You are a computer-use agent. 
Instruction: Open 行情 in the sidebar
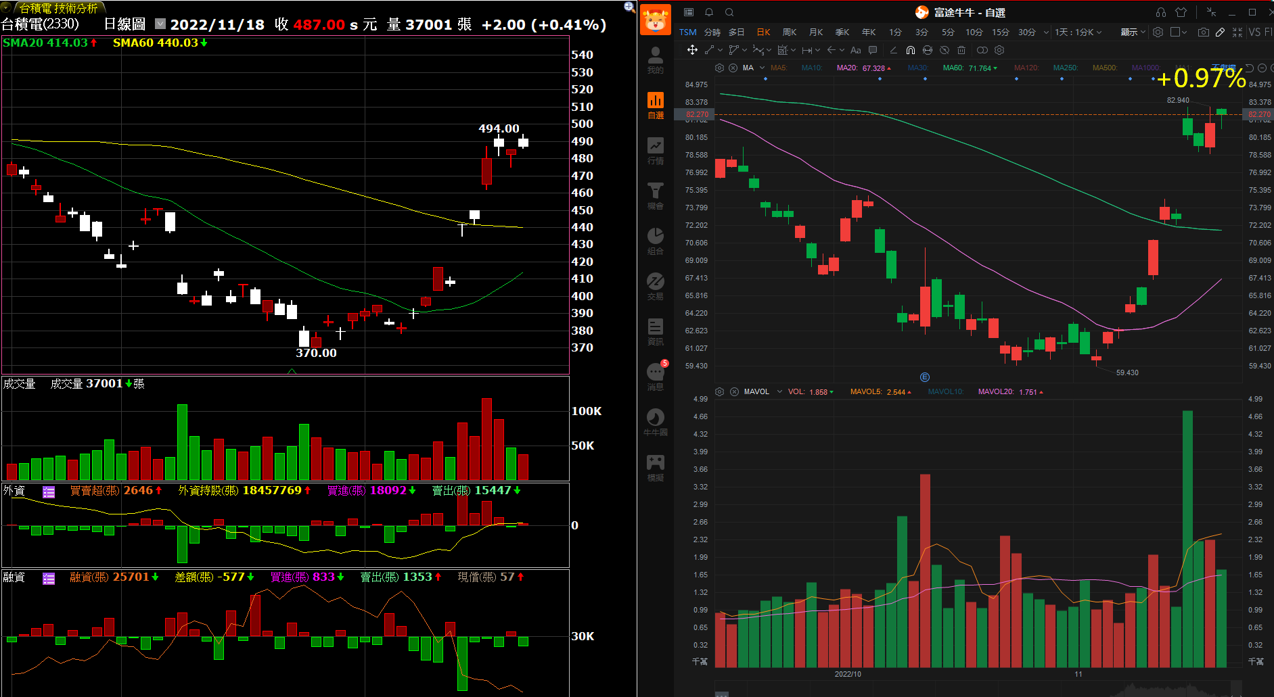[x=656, y=151]
